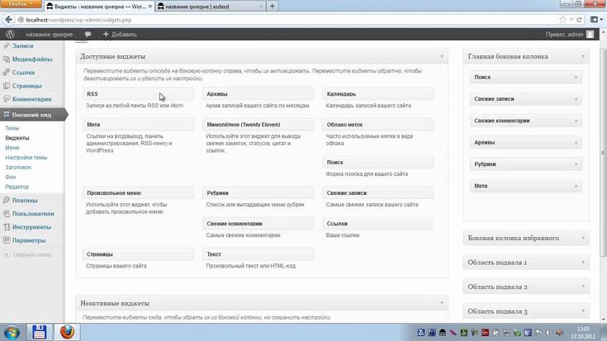
Task: Open the Заголовок submenu item
Action: coord(18,168)
